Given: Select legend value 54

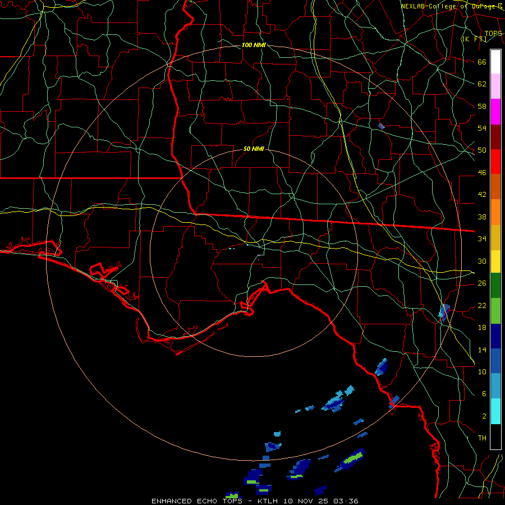Looking at the screenshot, I should [x=482, y=128].
